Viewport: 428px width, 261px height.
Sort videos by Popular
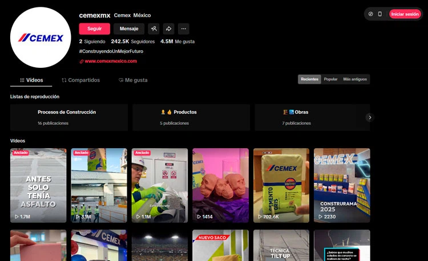tap(330, 79)
